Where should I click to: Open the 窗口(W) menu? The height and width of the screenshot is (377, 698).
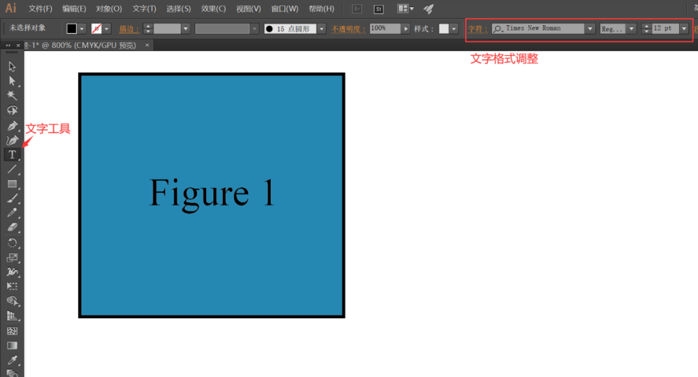(x=285, y=9)
